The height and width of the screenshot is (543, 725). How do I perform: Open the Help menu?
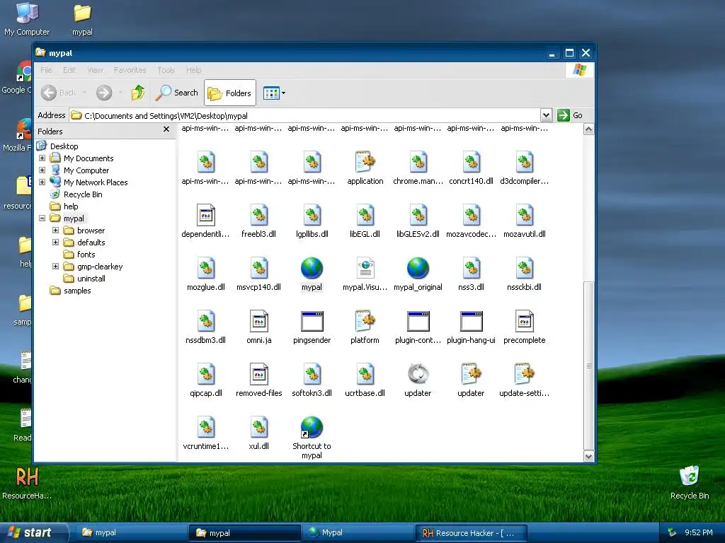pyautogui.click(x=194, y=70)
